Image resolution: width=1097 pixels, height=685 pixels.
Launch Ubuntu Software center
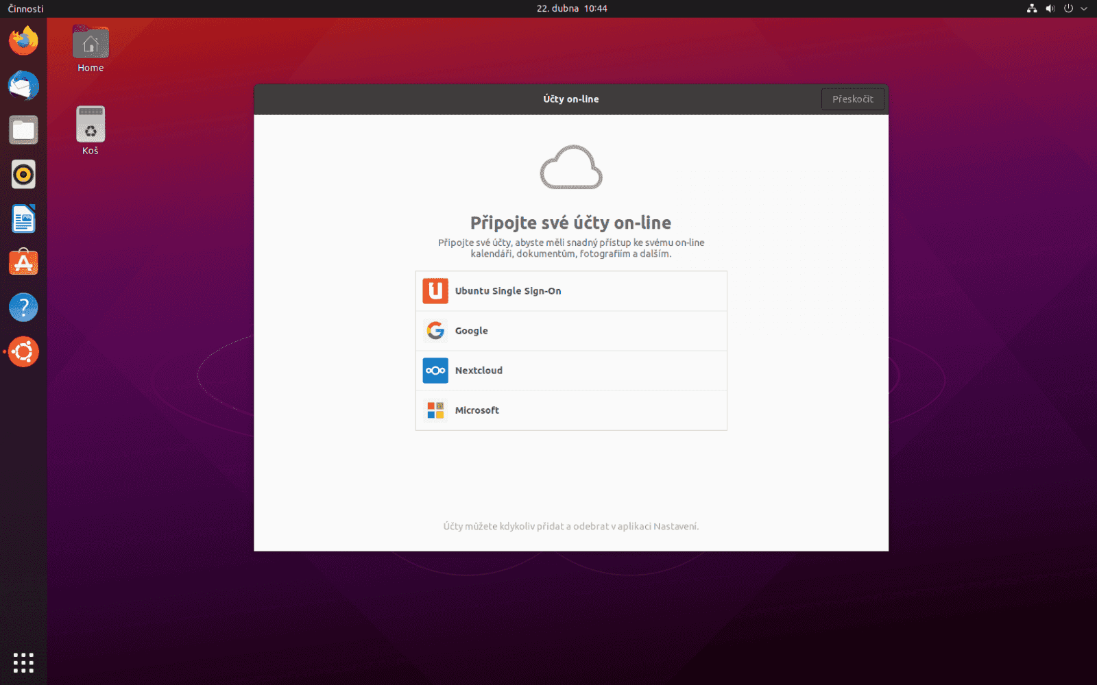tap(23, 262)
